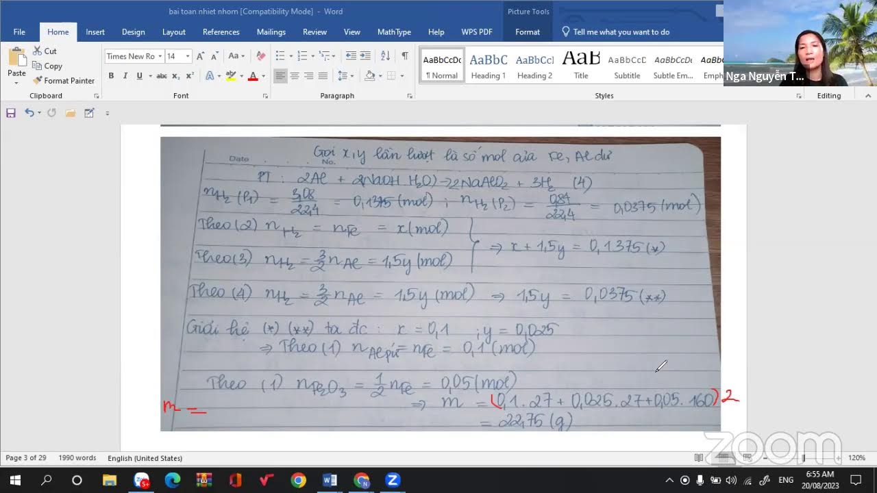Click the handwritten notes picture
Screen dimensions: 877x493
click(441, 283)
